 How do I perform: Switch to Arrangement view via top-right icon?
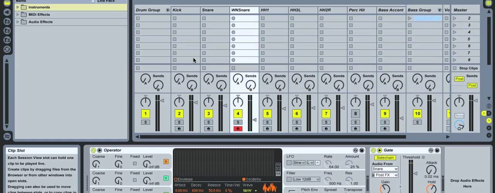[488, 3]
